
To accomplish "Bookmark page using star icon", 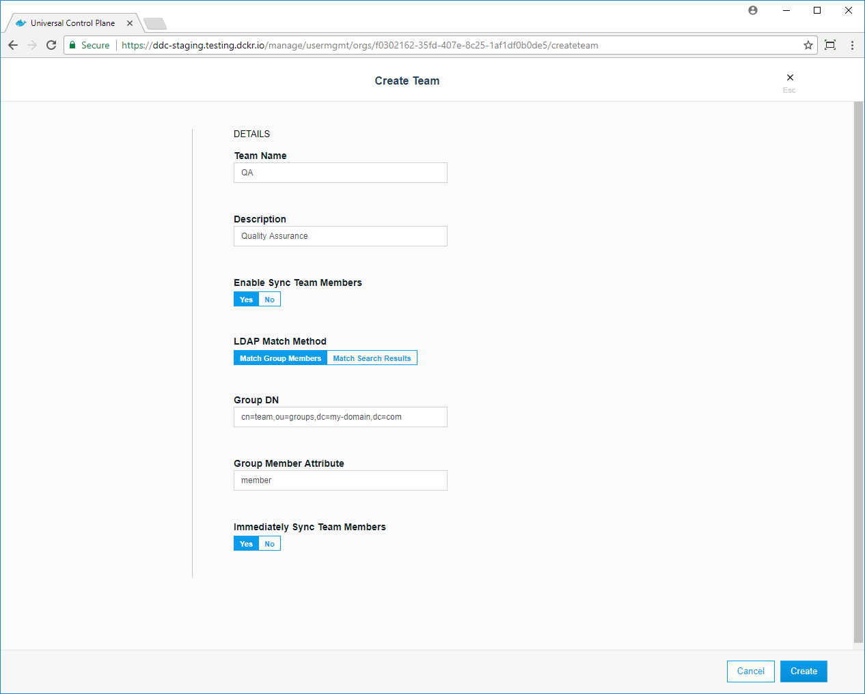I will 808,45.
